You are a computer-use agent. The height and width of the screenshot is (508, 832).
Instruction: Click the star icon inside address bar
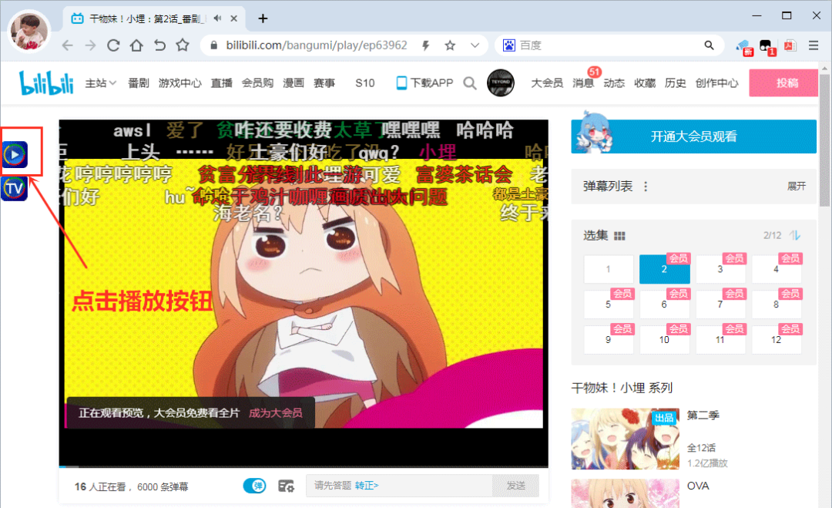[450, 45]
